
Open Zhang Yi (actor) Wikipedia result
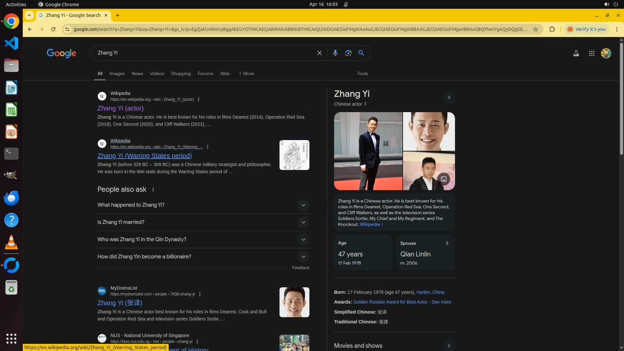click(121, 108)
